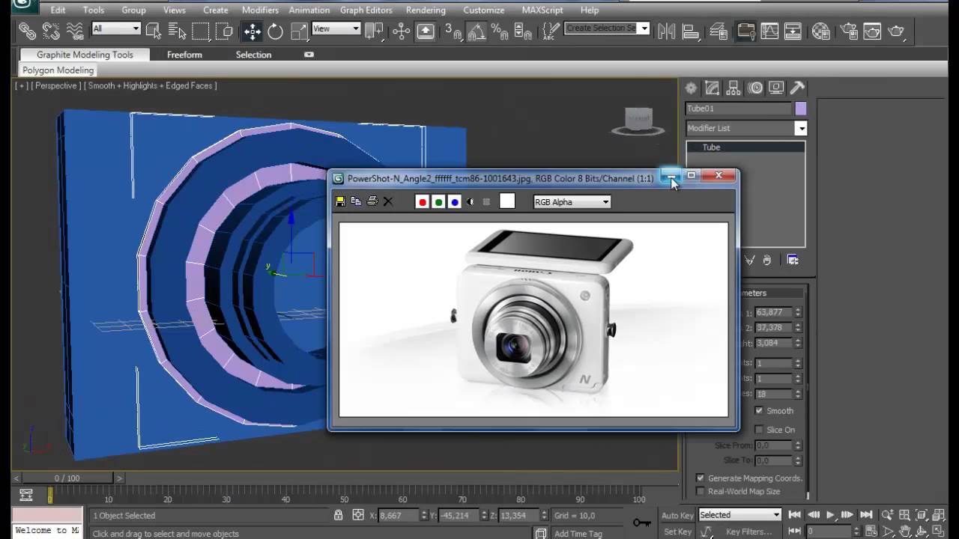
Task: Open the Material Editor
Action: [x=820, y=31]
